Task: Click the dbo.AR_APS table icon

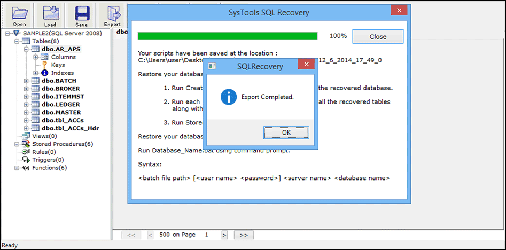Action: (35, 49)
